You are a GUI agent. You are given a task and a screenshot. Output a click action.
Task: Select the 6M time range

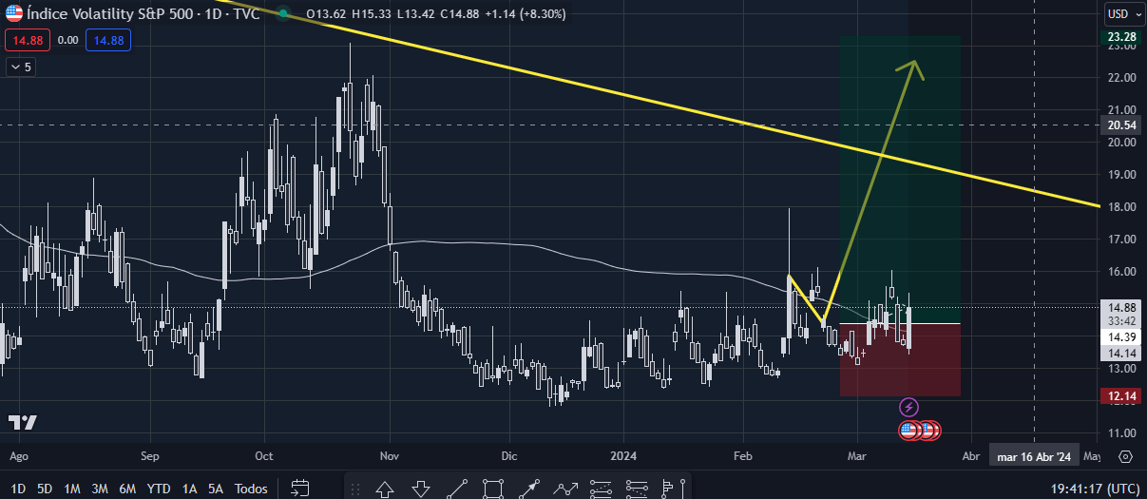(127, 489)
